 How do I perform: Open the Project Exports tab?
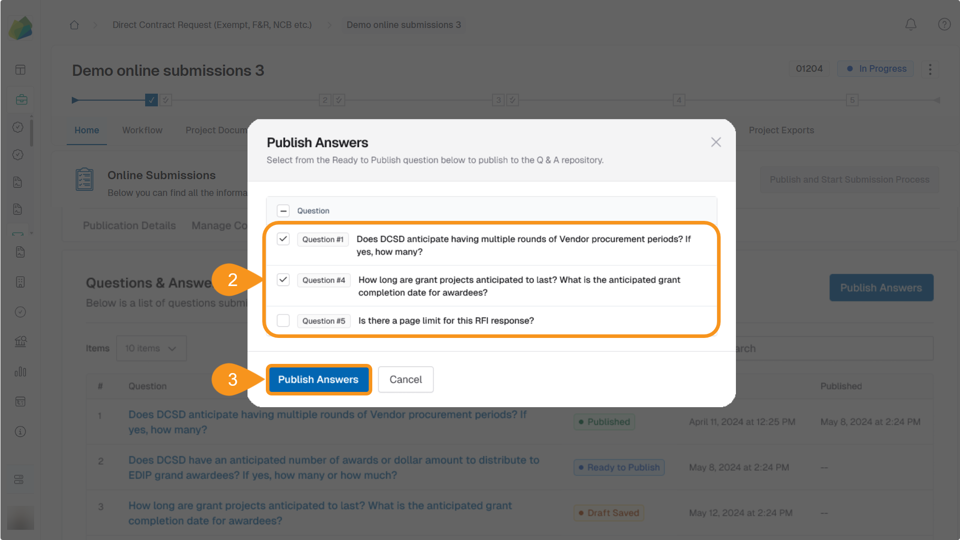click(781, 130)
